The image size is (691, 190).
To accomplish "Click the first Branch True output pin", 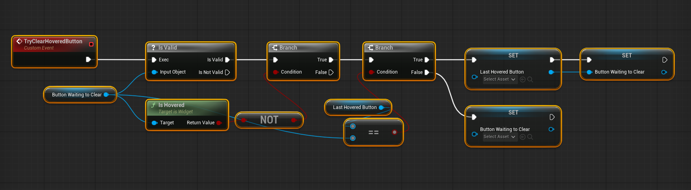I will [x=331, y=60].
